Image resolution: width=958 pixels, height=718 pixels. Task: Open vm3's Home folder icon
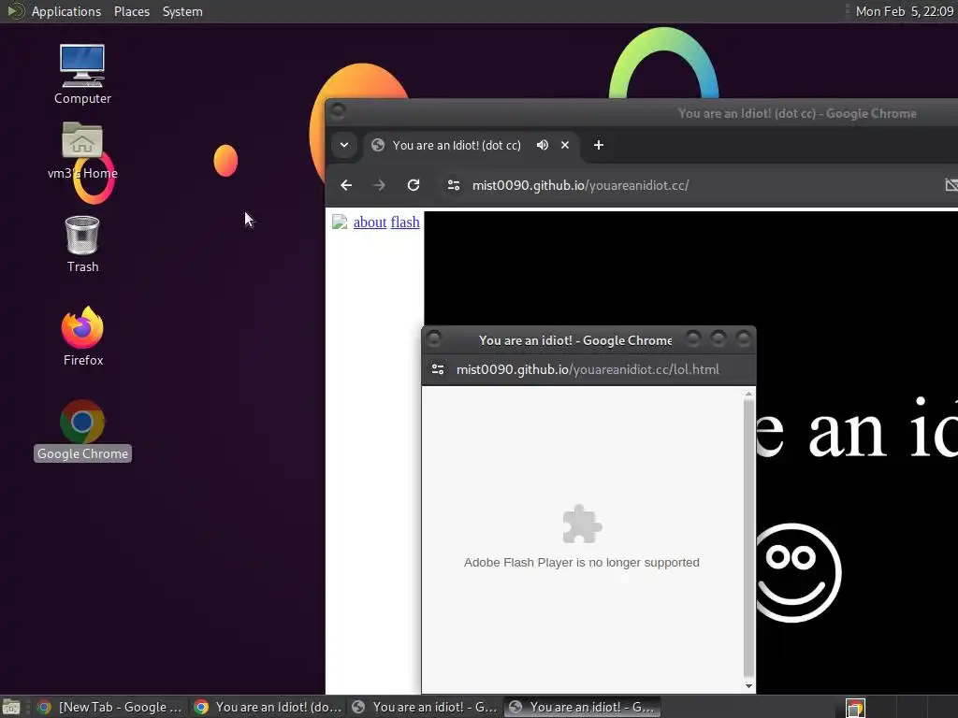[x=82, y=151]
